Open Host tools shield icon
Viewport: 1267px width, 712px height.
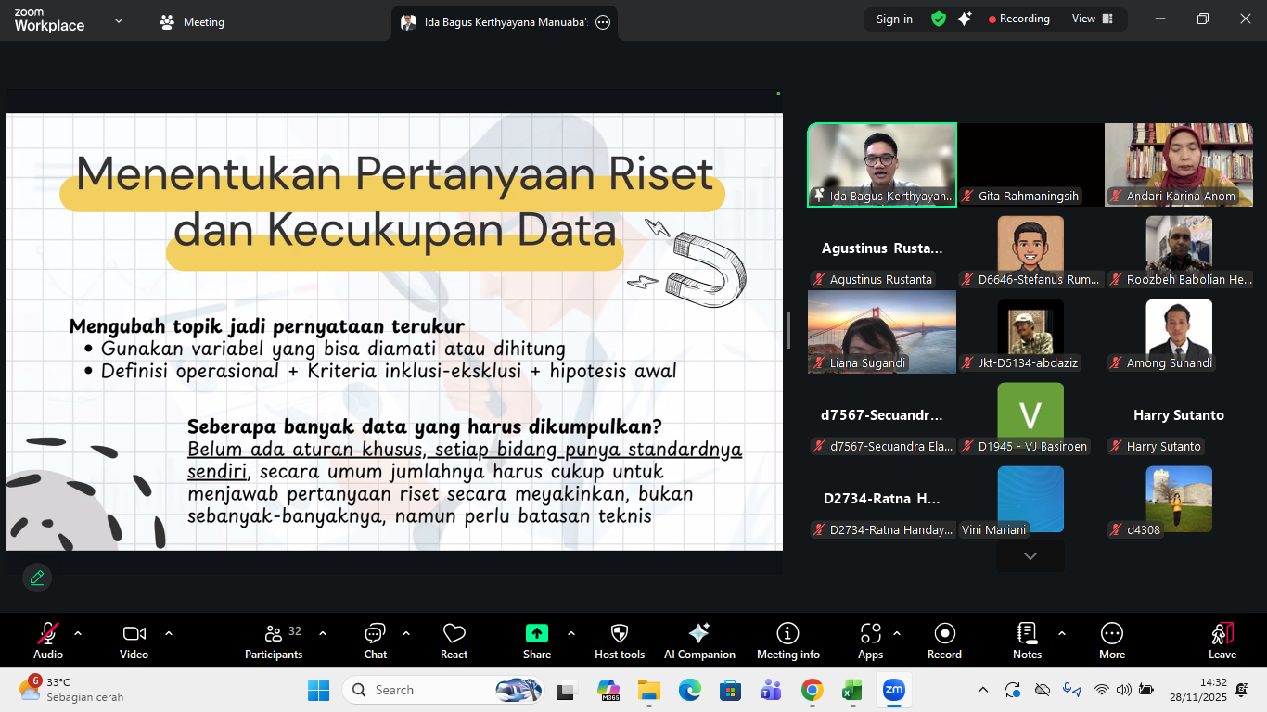point(620,641)
